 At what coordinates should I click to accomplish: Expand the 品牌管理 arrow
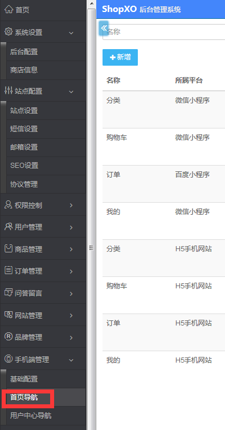71,337
